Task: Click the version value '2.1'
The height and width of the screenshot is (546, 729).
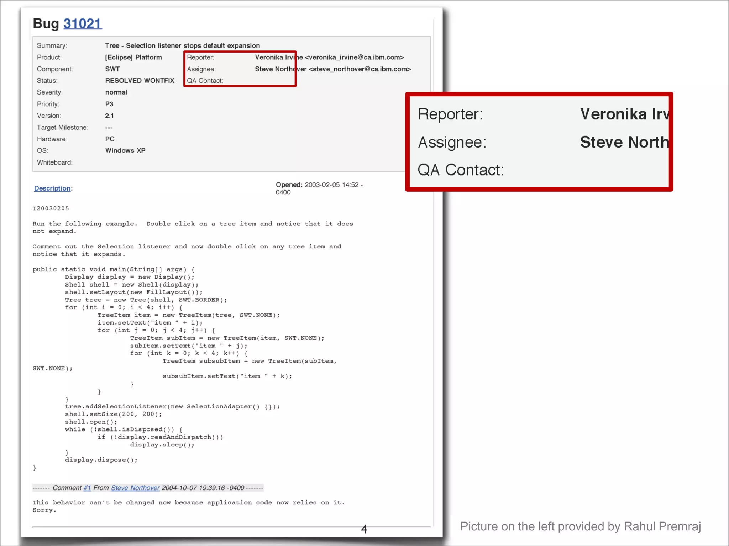Action: pyautogui.click(x=110, y=116)
